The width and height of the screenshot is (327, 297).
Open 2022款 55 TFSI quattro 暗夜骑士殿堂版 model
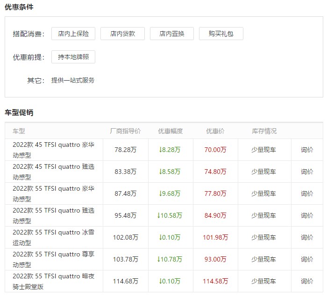(x=53, y=282)
